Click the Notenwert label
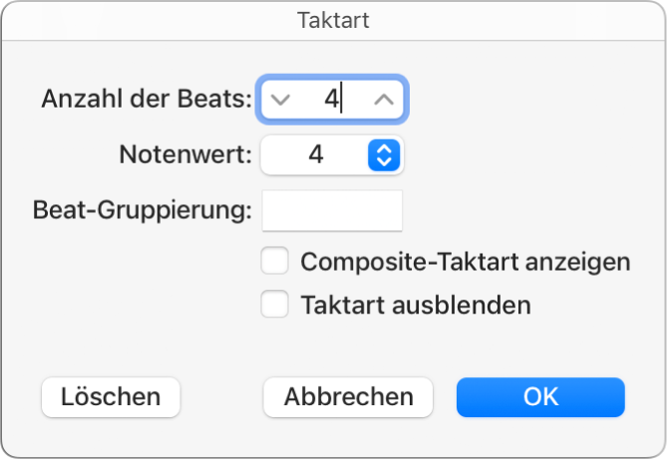 click(184, 154)
